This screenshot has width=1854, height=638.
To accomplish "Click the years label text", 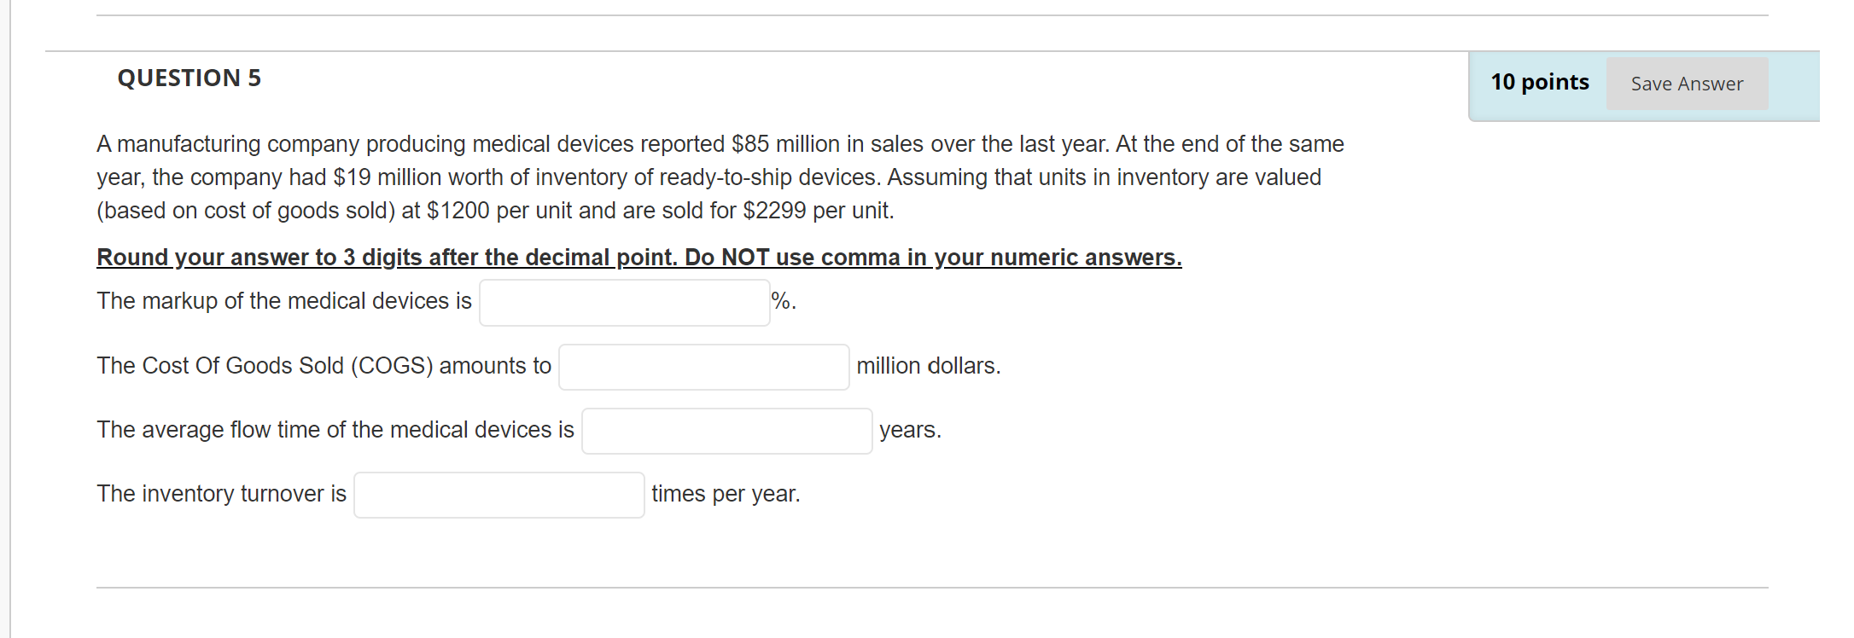I will [x=910, y=431].
